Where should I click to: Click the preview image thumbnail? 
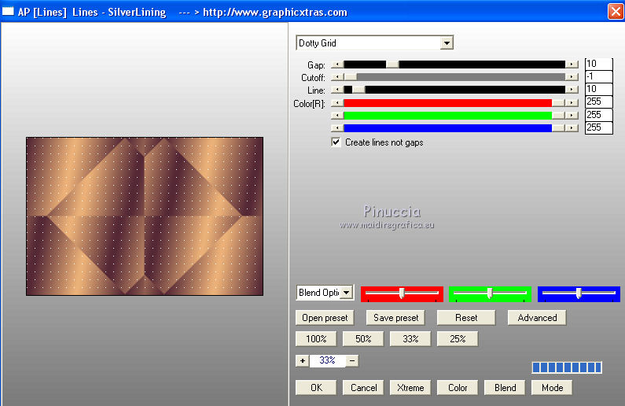click(x=145, y=216)
